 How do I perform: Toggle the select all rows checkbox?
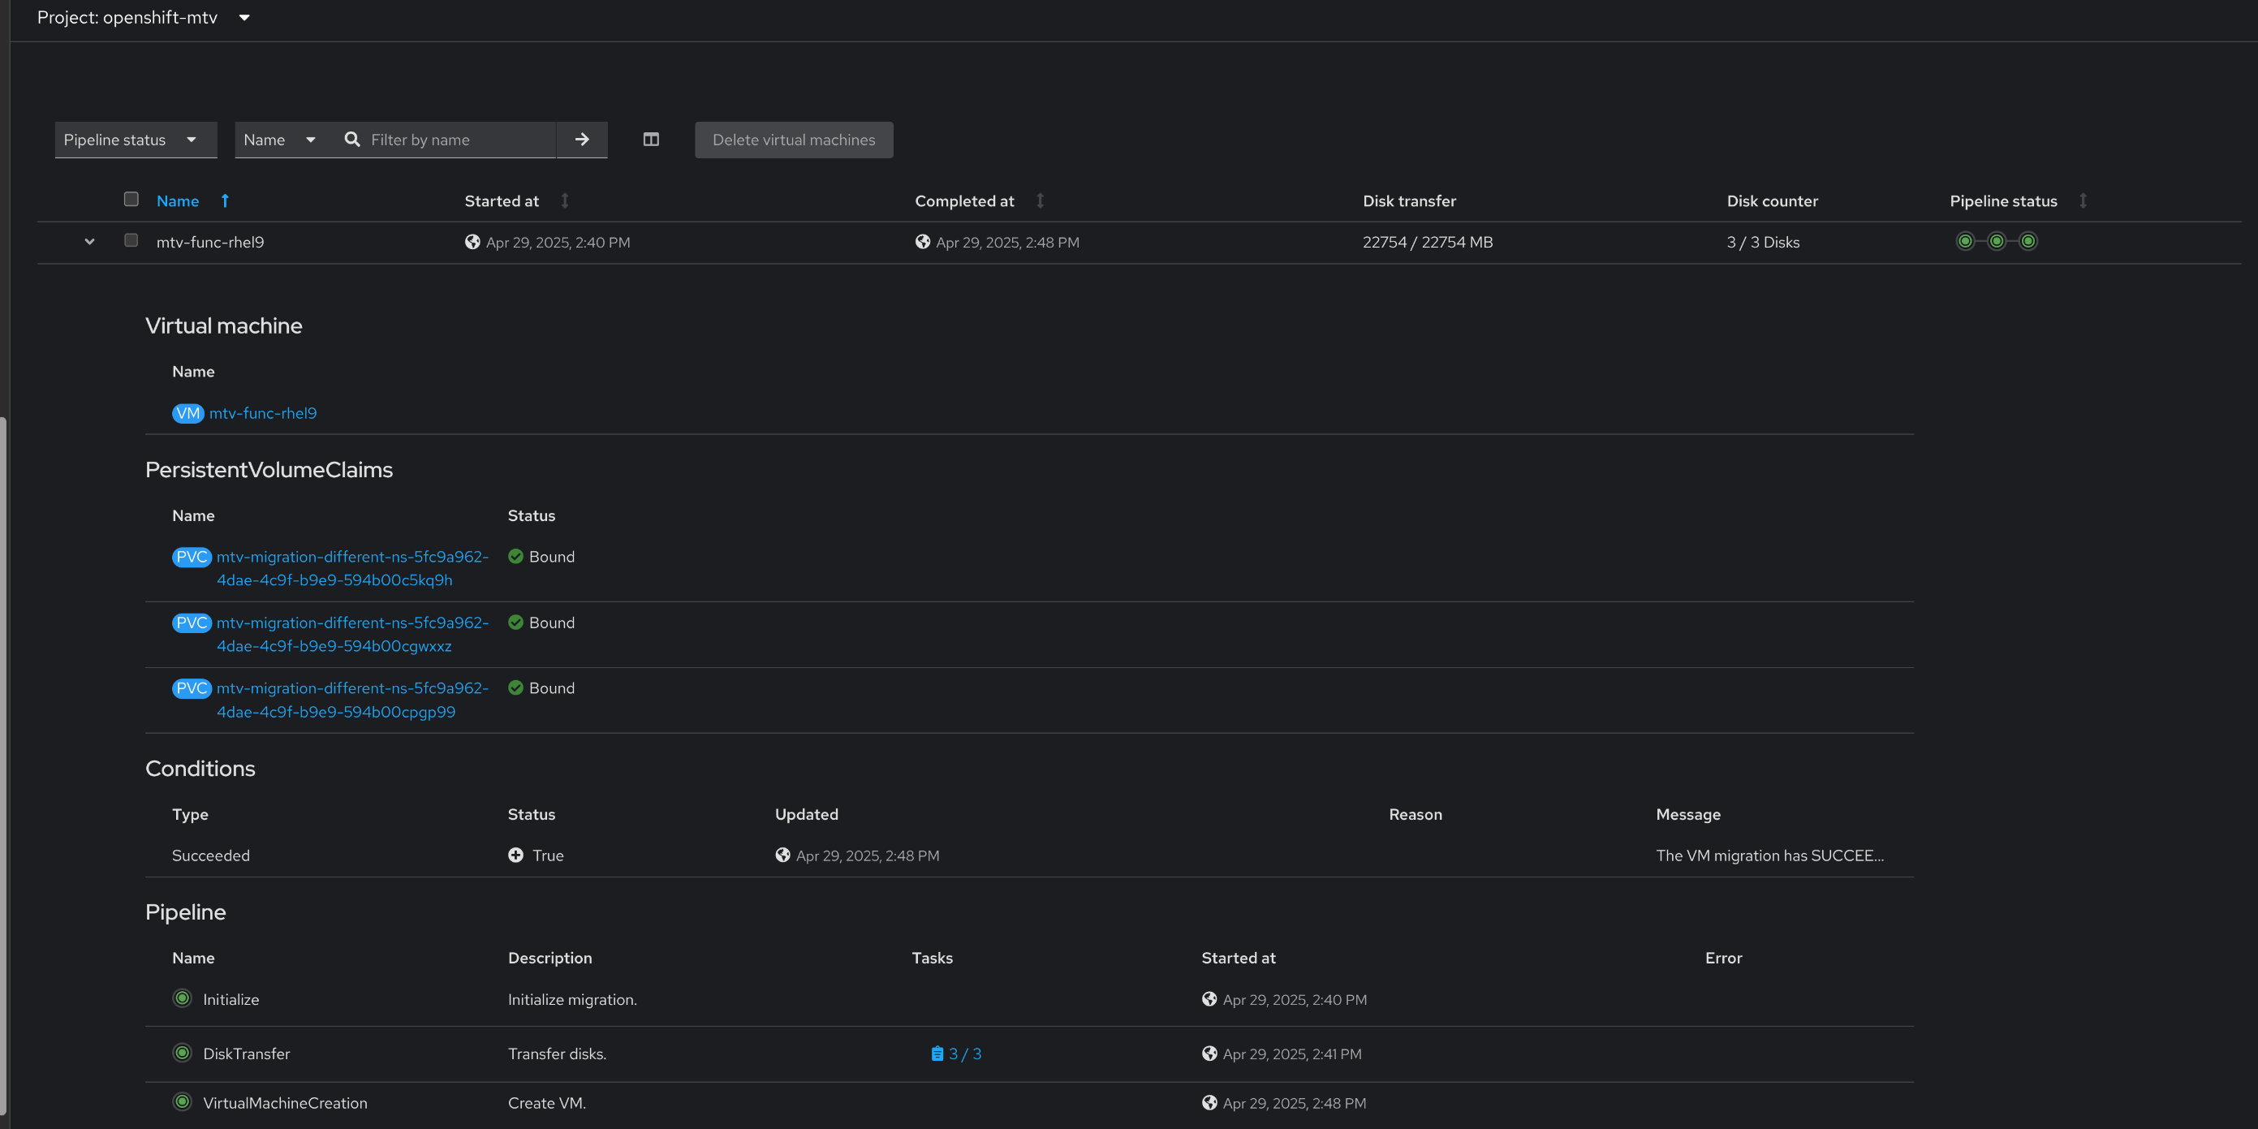click(x=131, y=199)
